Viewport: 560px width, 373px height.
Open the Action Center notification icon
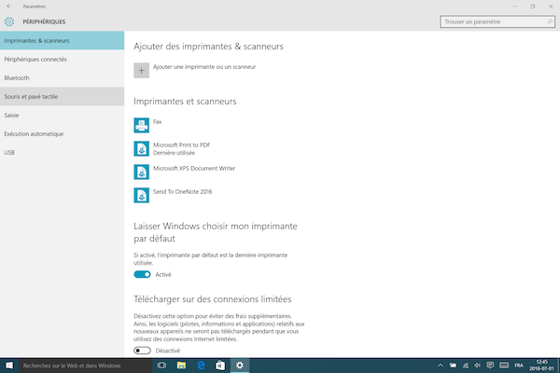[490, 366]
